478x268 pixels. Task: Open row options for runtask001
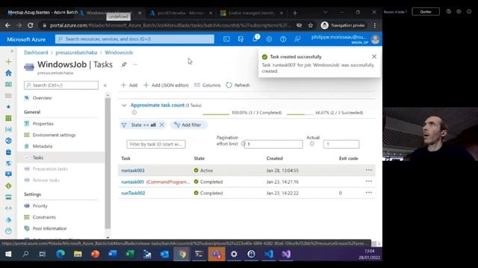click(x=369, y=182)
